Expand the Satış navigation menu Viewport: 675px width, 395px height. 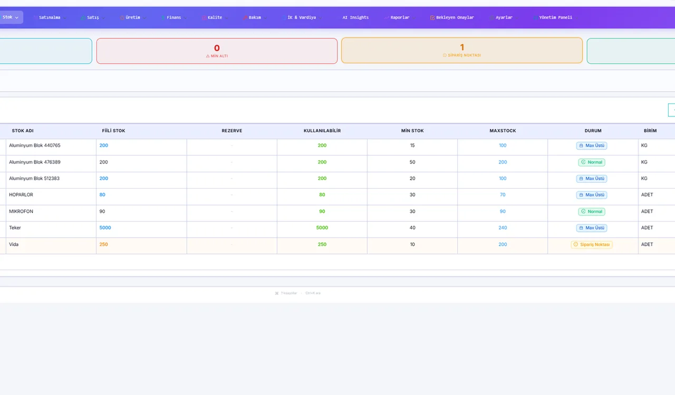93,17
